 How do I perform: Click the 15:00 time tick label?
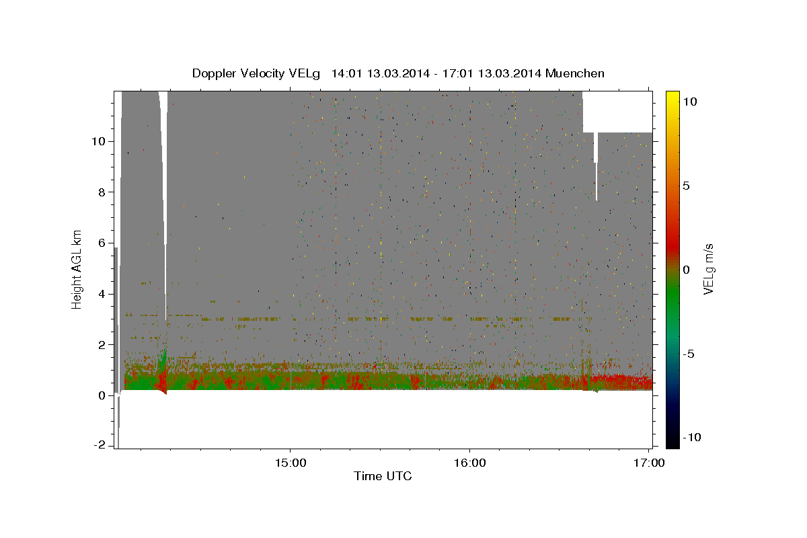tap(290, 463)
